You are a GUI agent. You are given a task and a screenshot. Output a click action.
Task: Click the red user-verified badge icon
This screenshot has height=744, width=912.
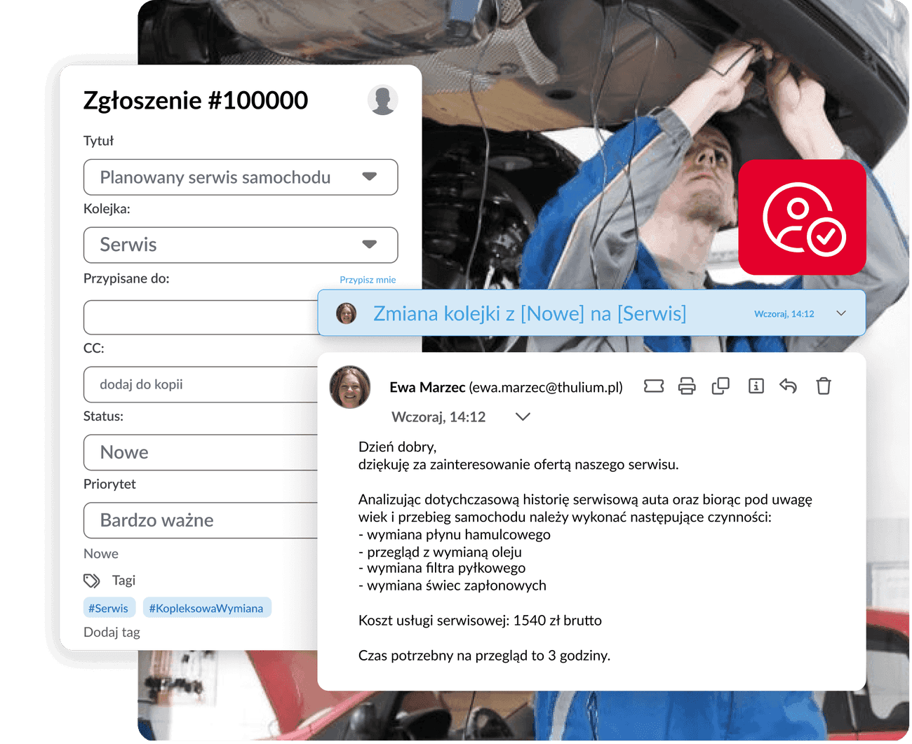803,217
